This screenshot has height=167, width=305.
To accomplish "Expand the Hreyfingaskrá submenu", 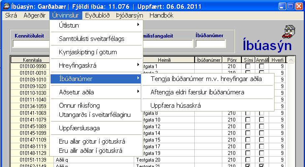I will pyautogui.click(x=96, y=65).
